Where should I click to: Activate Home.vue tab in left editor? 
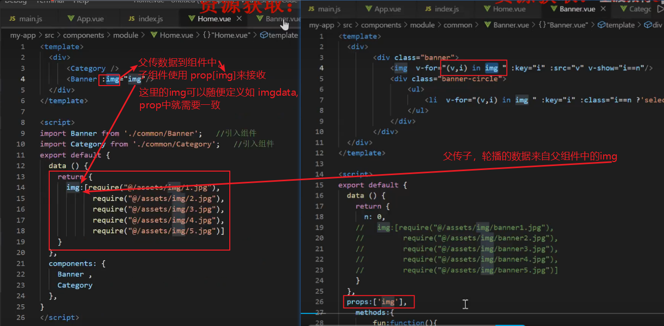(210, 19)
